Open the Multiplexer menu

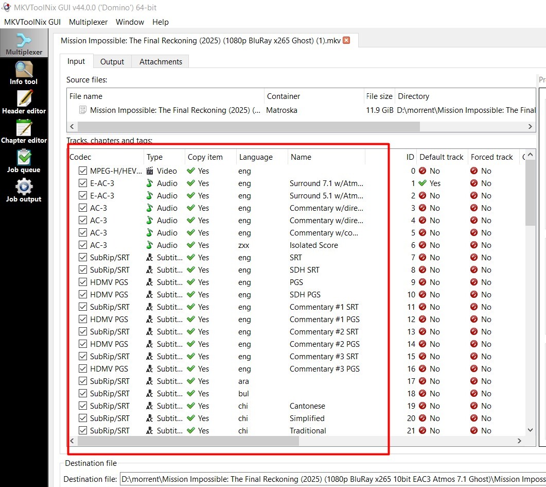tap(88, 22)
